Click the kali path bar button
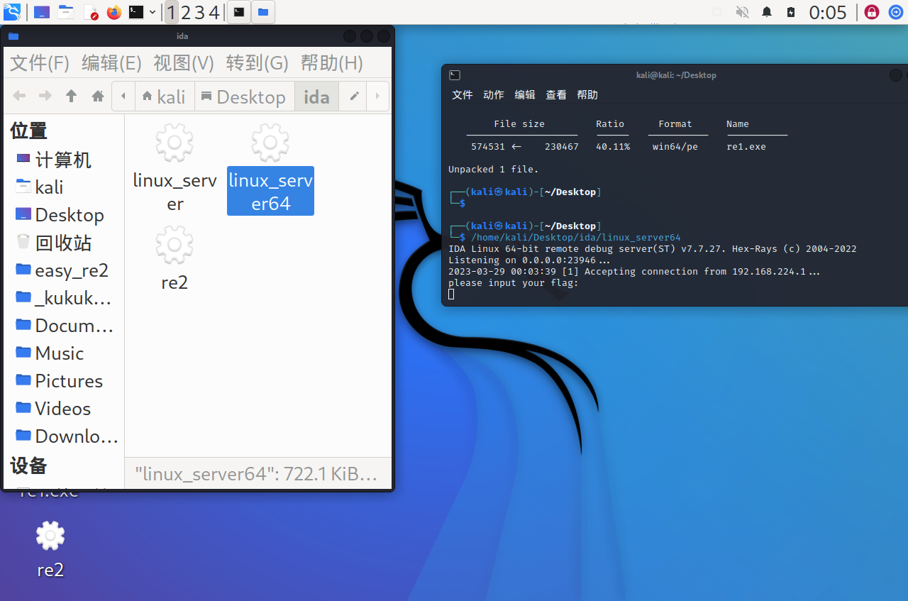This screenshot has height=601, width=908. pos(164,96)
